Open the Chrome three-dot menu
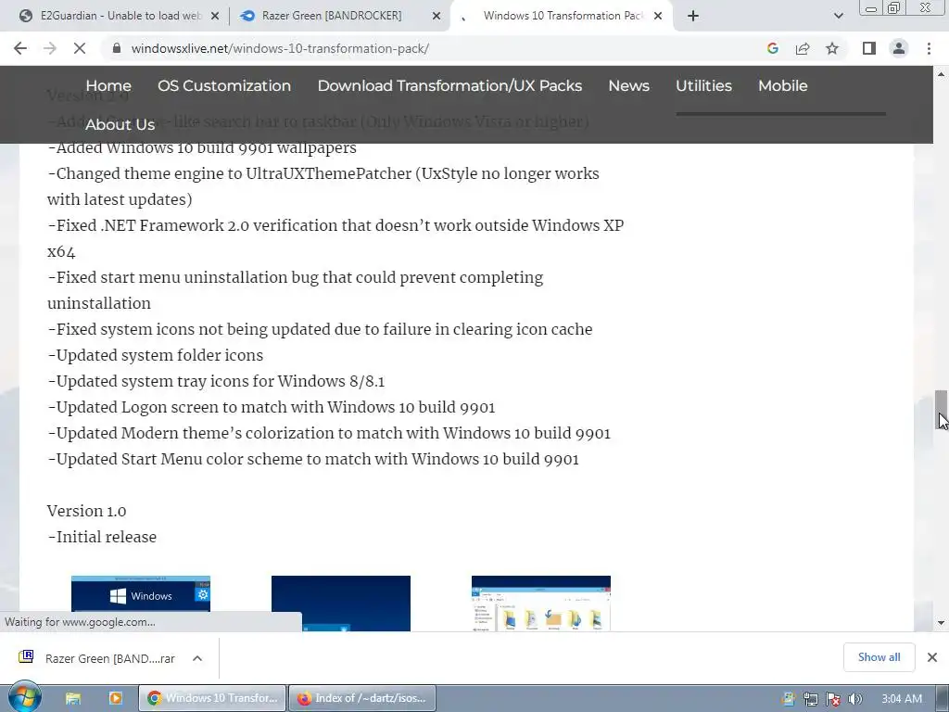This screenshot has height=712, width=949. (929, 48)
